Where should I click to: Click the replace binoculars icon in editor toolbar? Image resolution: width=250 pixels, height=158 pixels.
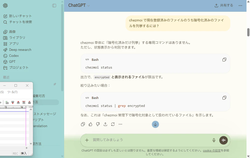click(x=24, y=102)
